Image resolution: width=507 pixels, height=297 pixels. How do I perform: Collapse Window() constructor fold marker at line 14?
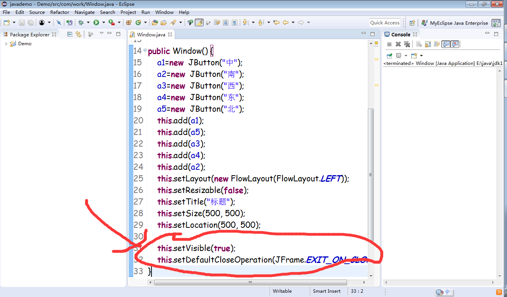(145, 50)
